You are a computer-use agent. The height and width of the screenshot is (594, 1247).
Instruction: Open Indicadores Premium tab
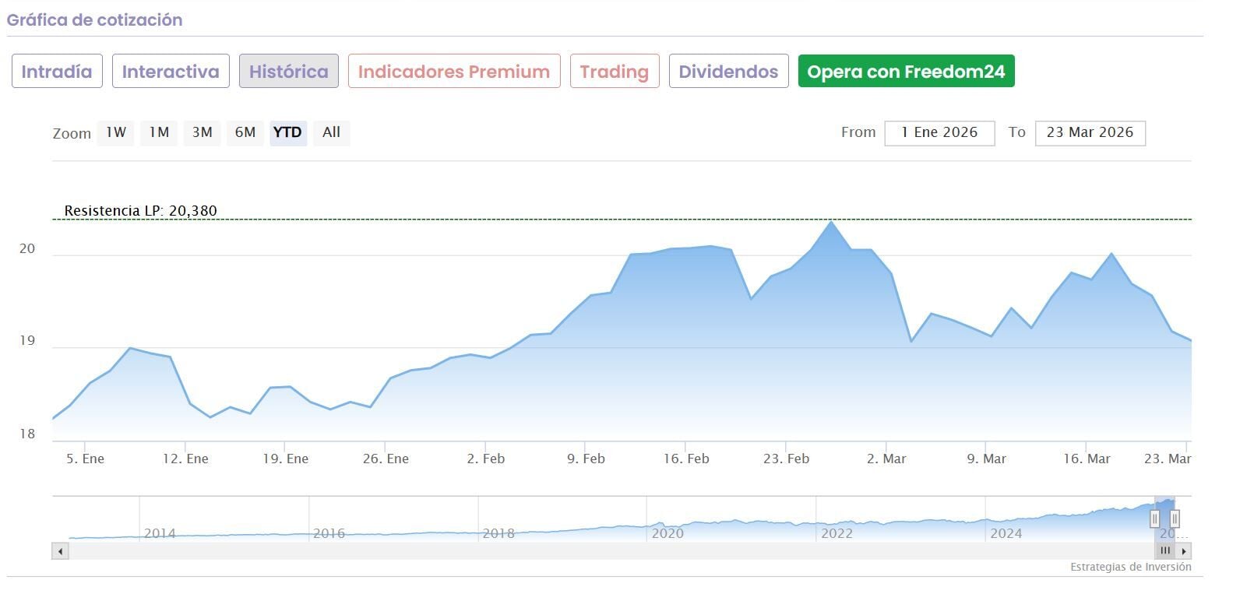pyautogui.click(x=454, y=72)
